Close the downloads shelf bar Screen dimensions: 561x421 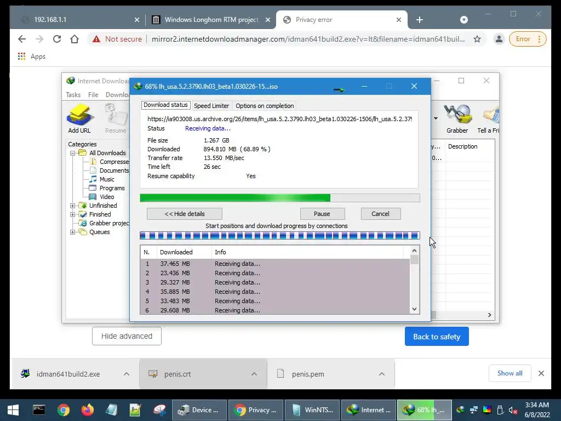[541, 373]
